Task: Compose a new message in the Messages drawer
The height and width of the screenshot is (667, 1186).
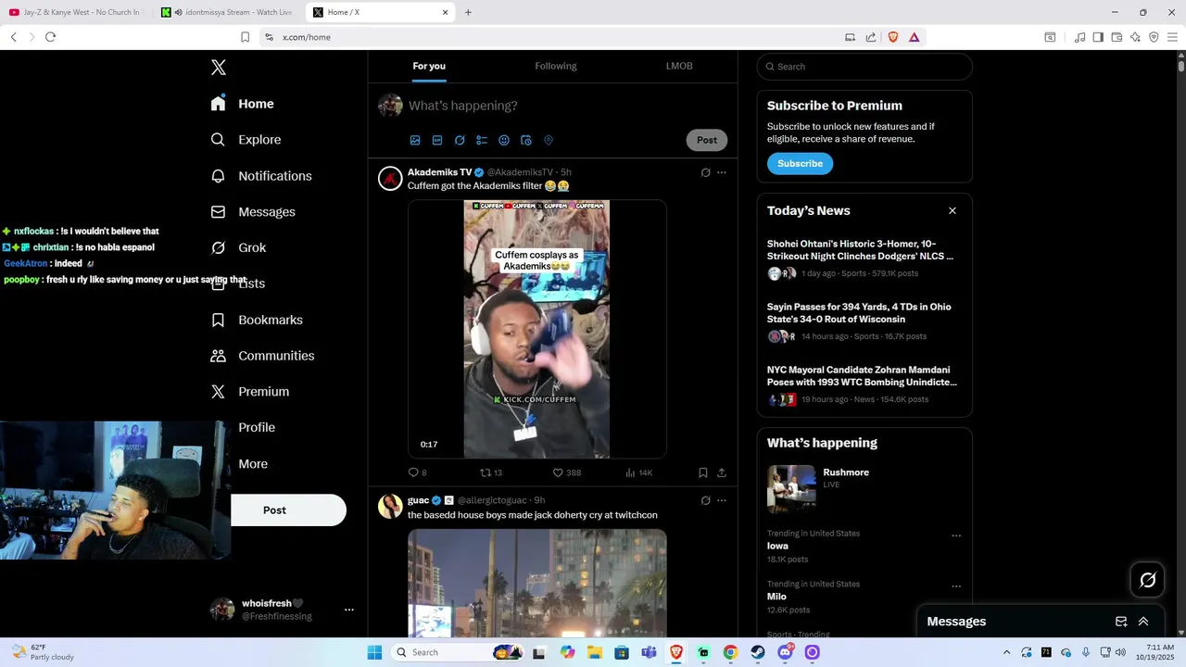Action: coord(1121,622)
